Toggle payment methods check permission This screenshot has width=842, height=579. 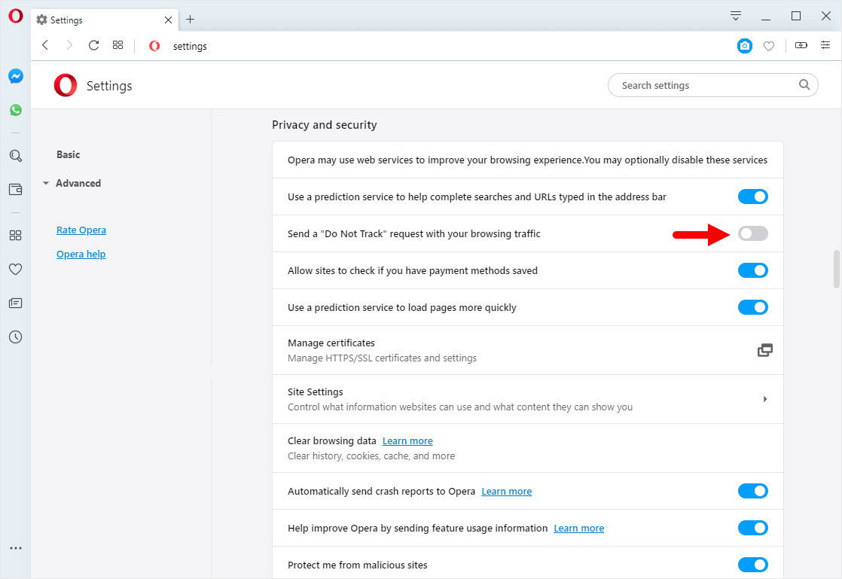point(753,270)
